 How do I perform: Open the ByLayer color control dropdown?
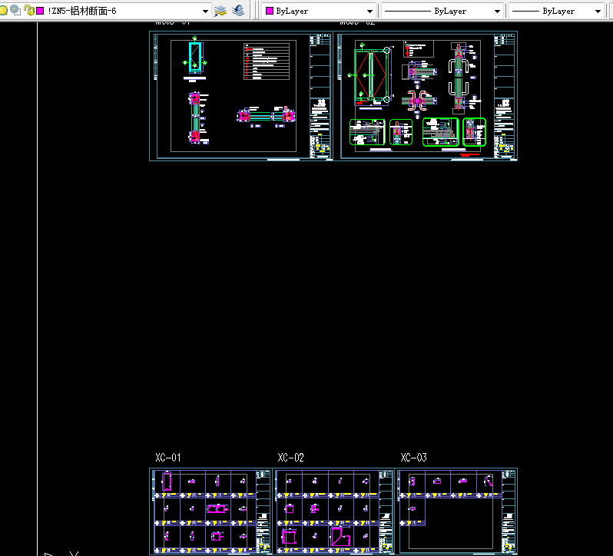coord(369,12)
